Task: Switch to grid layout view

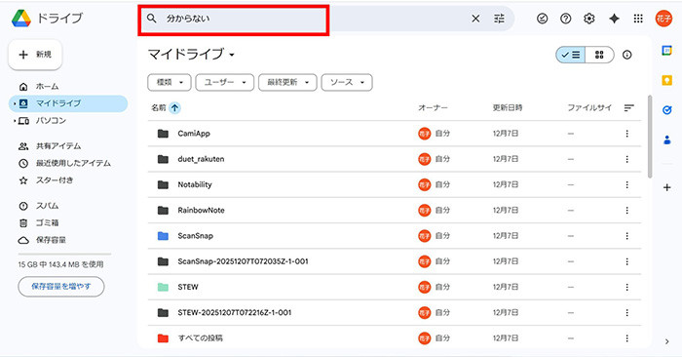Action: pos(599,55)
